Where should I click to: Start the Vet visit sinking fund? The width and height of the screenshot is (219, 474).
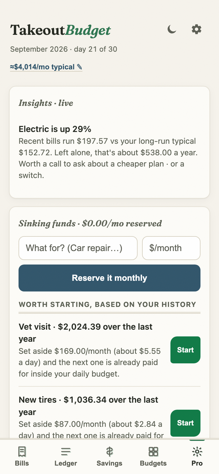185,350
